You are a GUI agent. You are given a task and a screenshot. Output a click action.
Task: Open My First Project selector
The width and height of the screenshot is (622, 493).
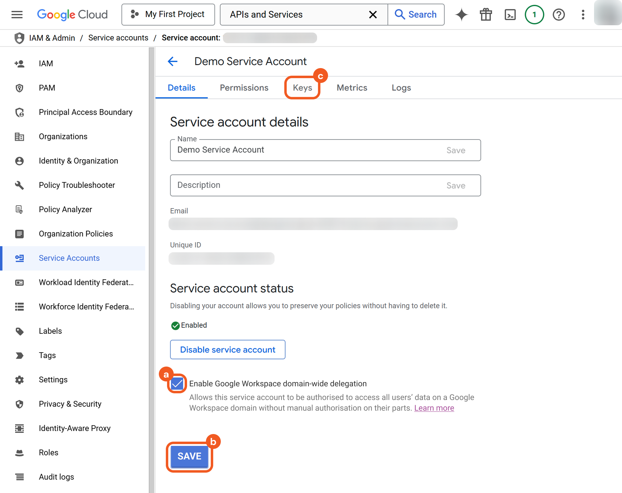168,15
